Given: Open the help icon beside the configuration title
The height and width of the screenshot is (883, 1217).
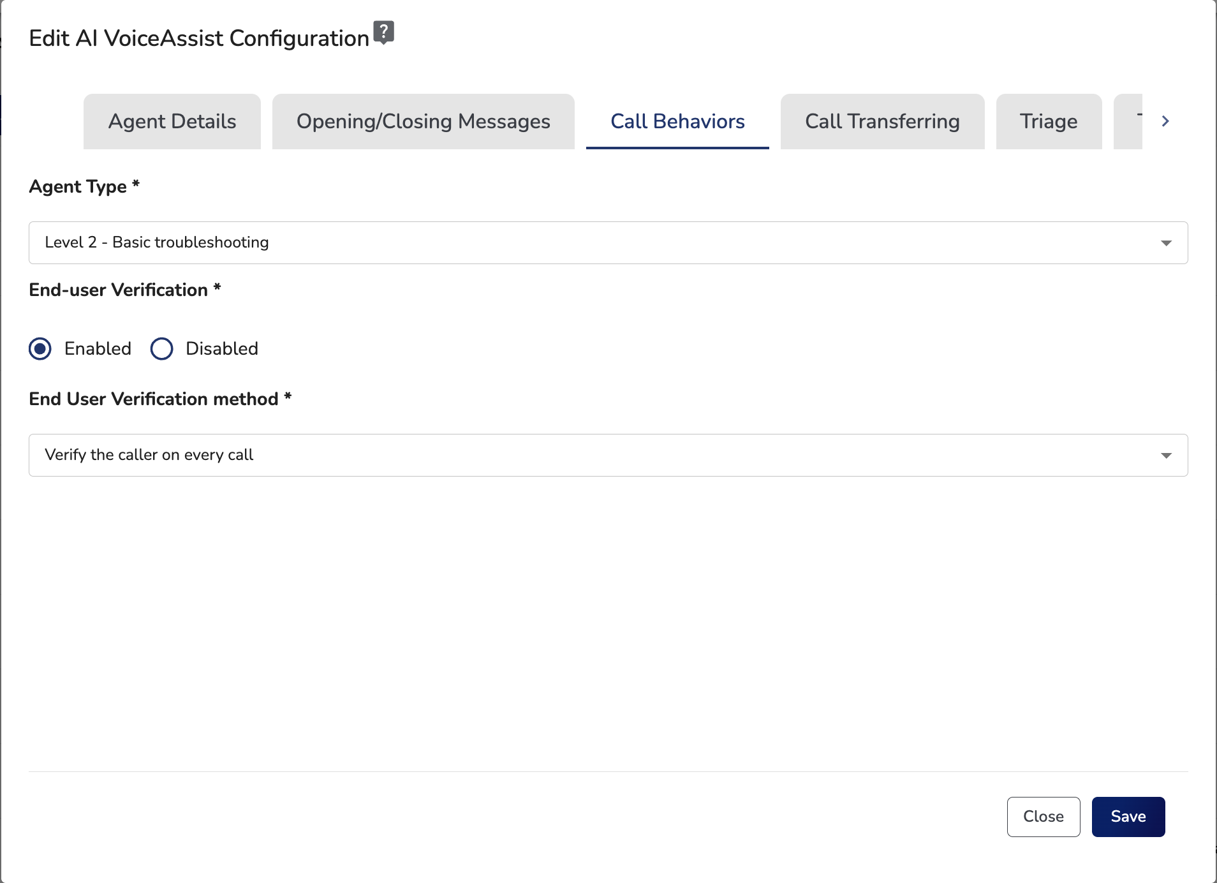Looking at the screenshot, I should [383, 32].
